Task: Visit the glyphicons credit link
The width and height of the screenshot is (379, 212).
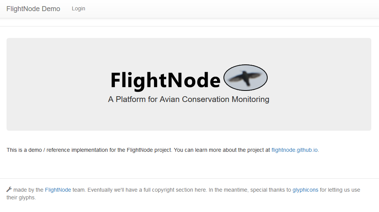Action: [x=305, y=190]
